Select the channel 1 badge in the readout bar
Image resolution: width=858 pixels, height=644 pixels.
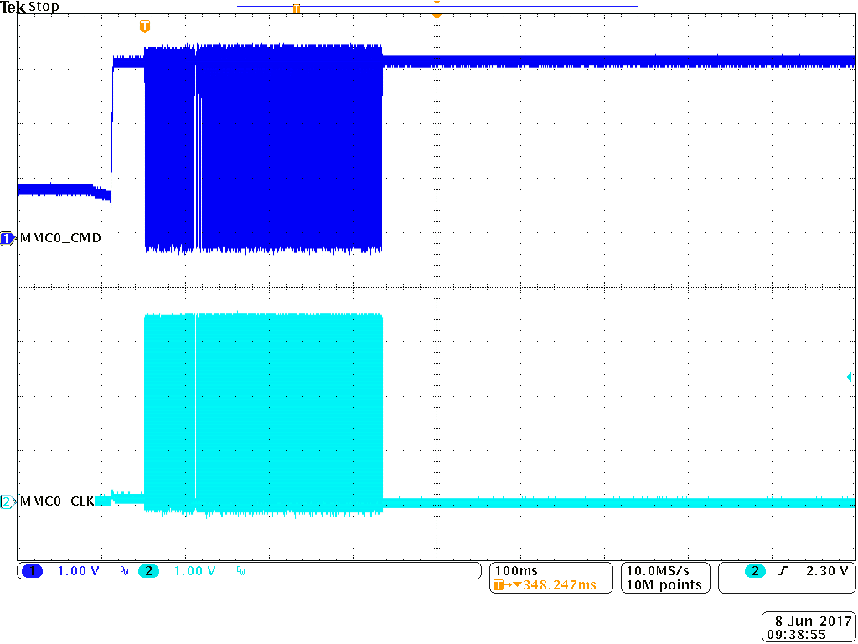point(33,571)
